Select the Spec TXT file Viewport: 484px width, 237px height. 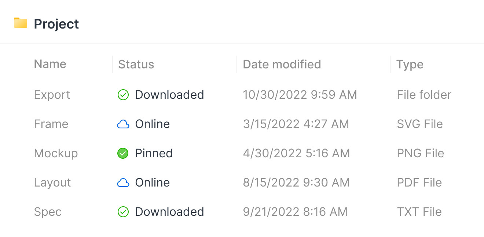pyautogui.click(x=48, y=212)
